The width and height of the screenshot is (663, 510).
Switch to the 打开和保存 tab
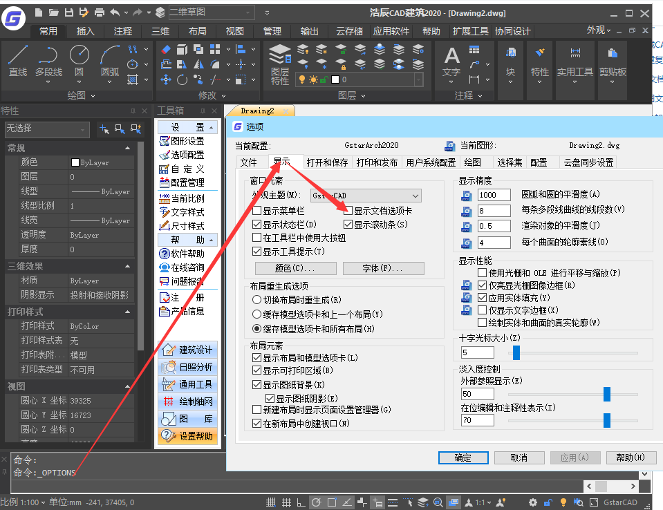(328, 162)
